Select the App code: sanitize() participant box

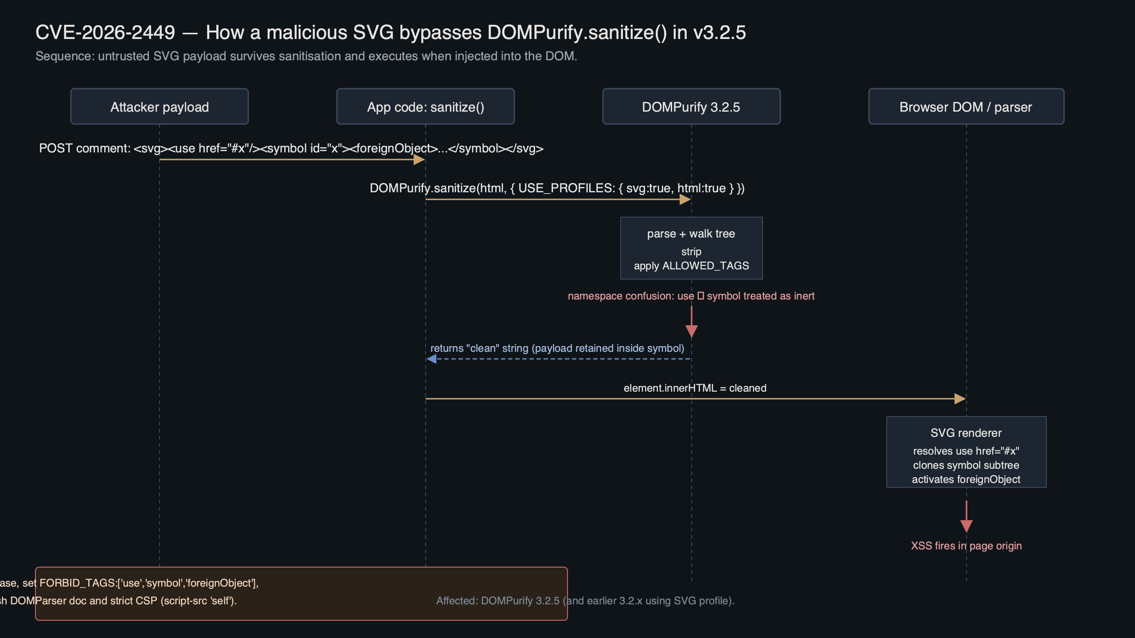point(426,106)
